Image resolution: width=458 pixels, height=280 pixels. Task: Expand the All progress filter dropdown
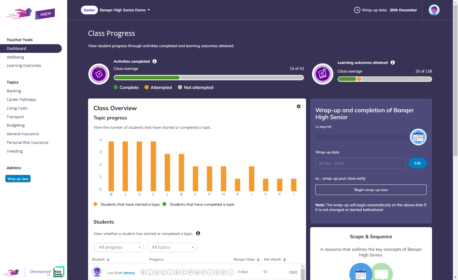119,247
